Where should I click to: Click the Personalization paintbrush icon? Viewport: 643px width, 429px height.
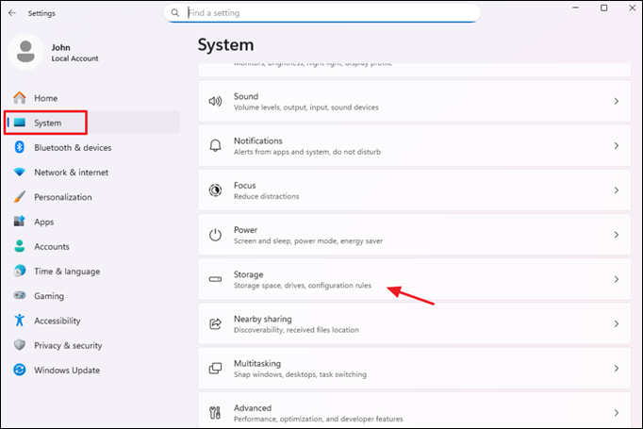19,196
